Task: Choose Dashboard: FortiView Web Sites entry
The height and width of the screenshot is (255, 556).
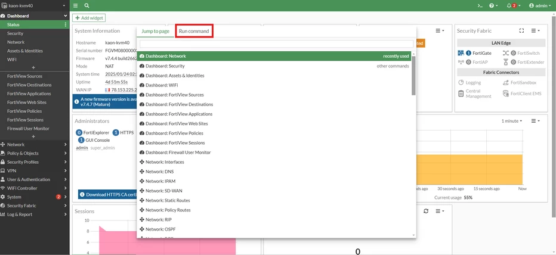Action: [x=274, y=123]
